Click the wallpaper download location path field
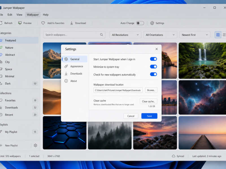 [118, 90]
